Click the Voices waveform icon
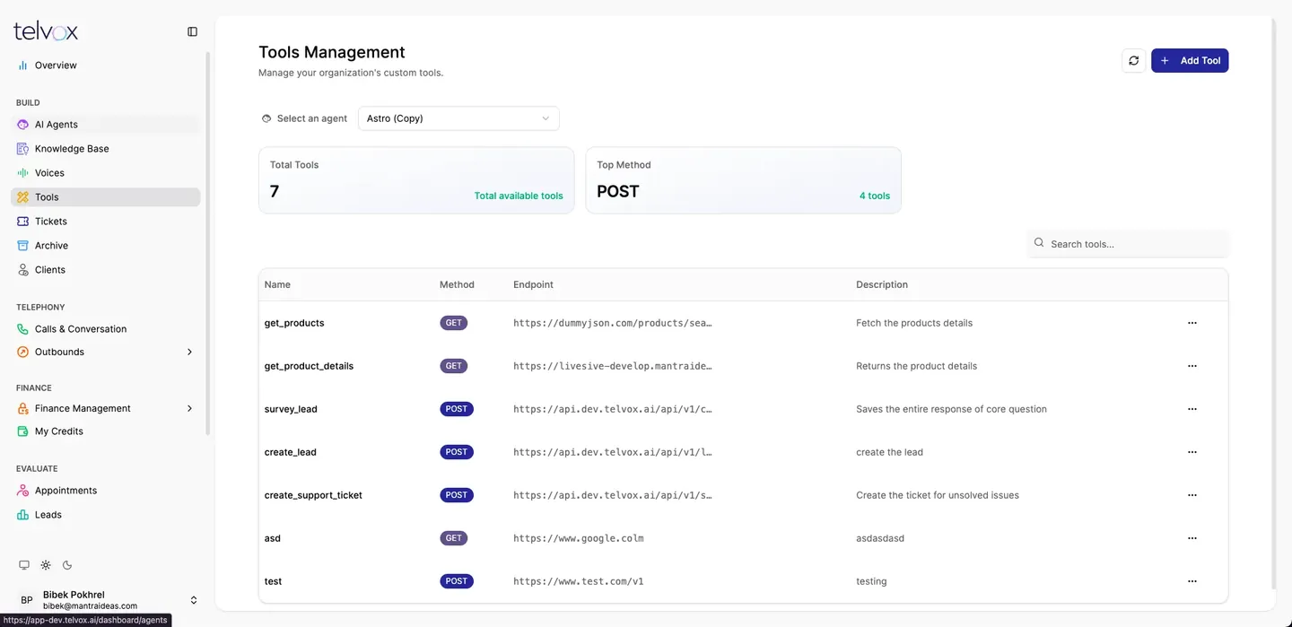 [x=23, y=173]
